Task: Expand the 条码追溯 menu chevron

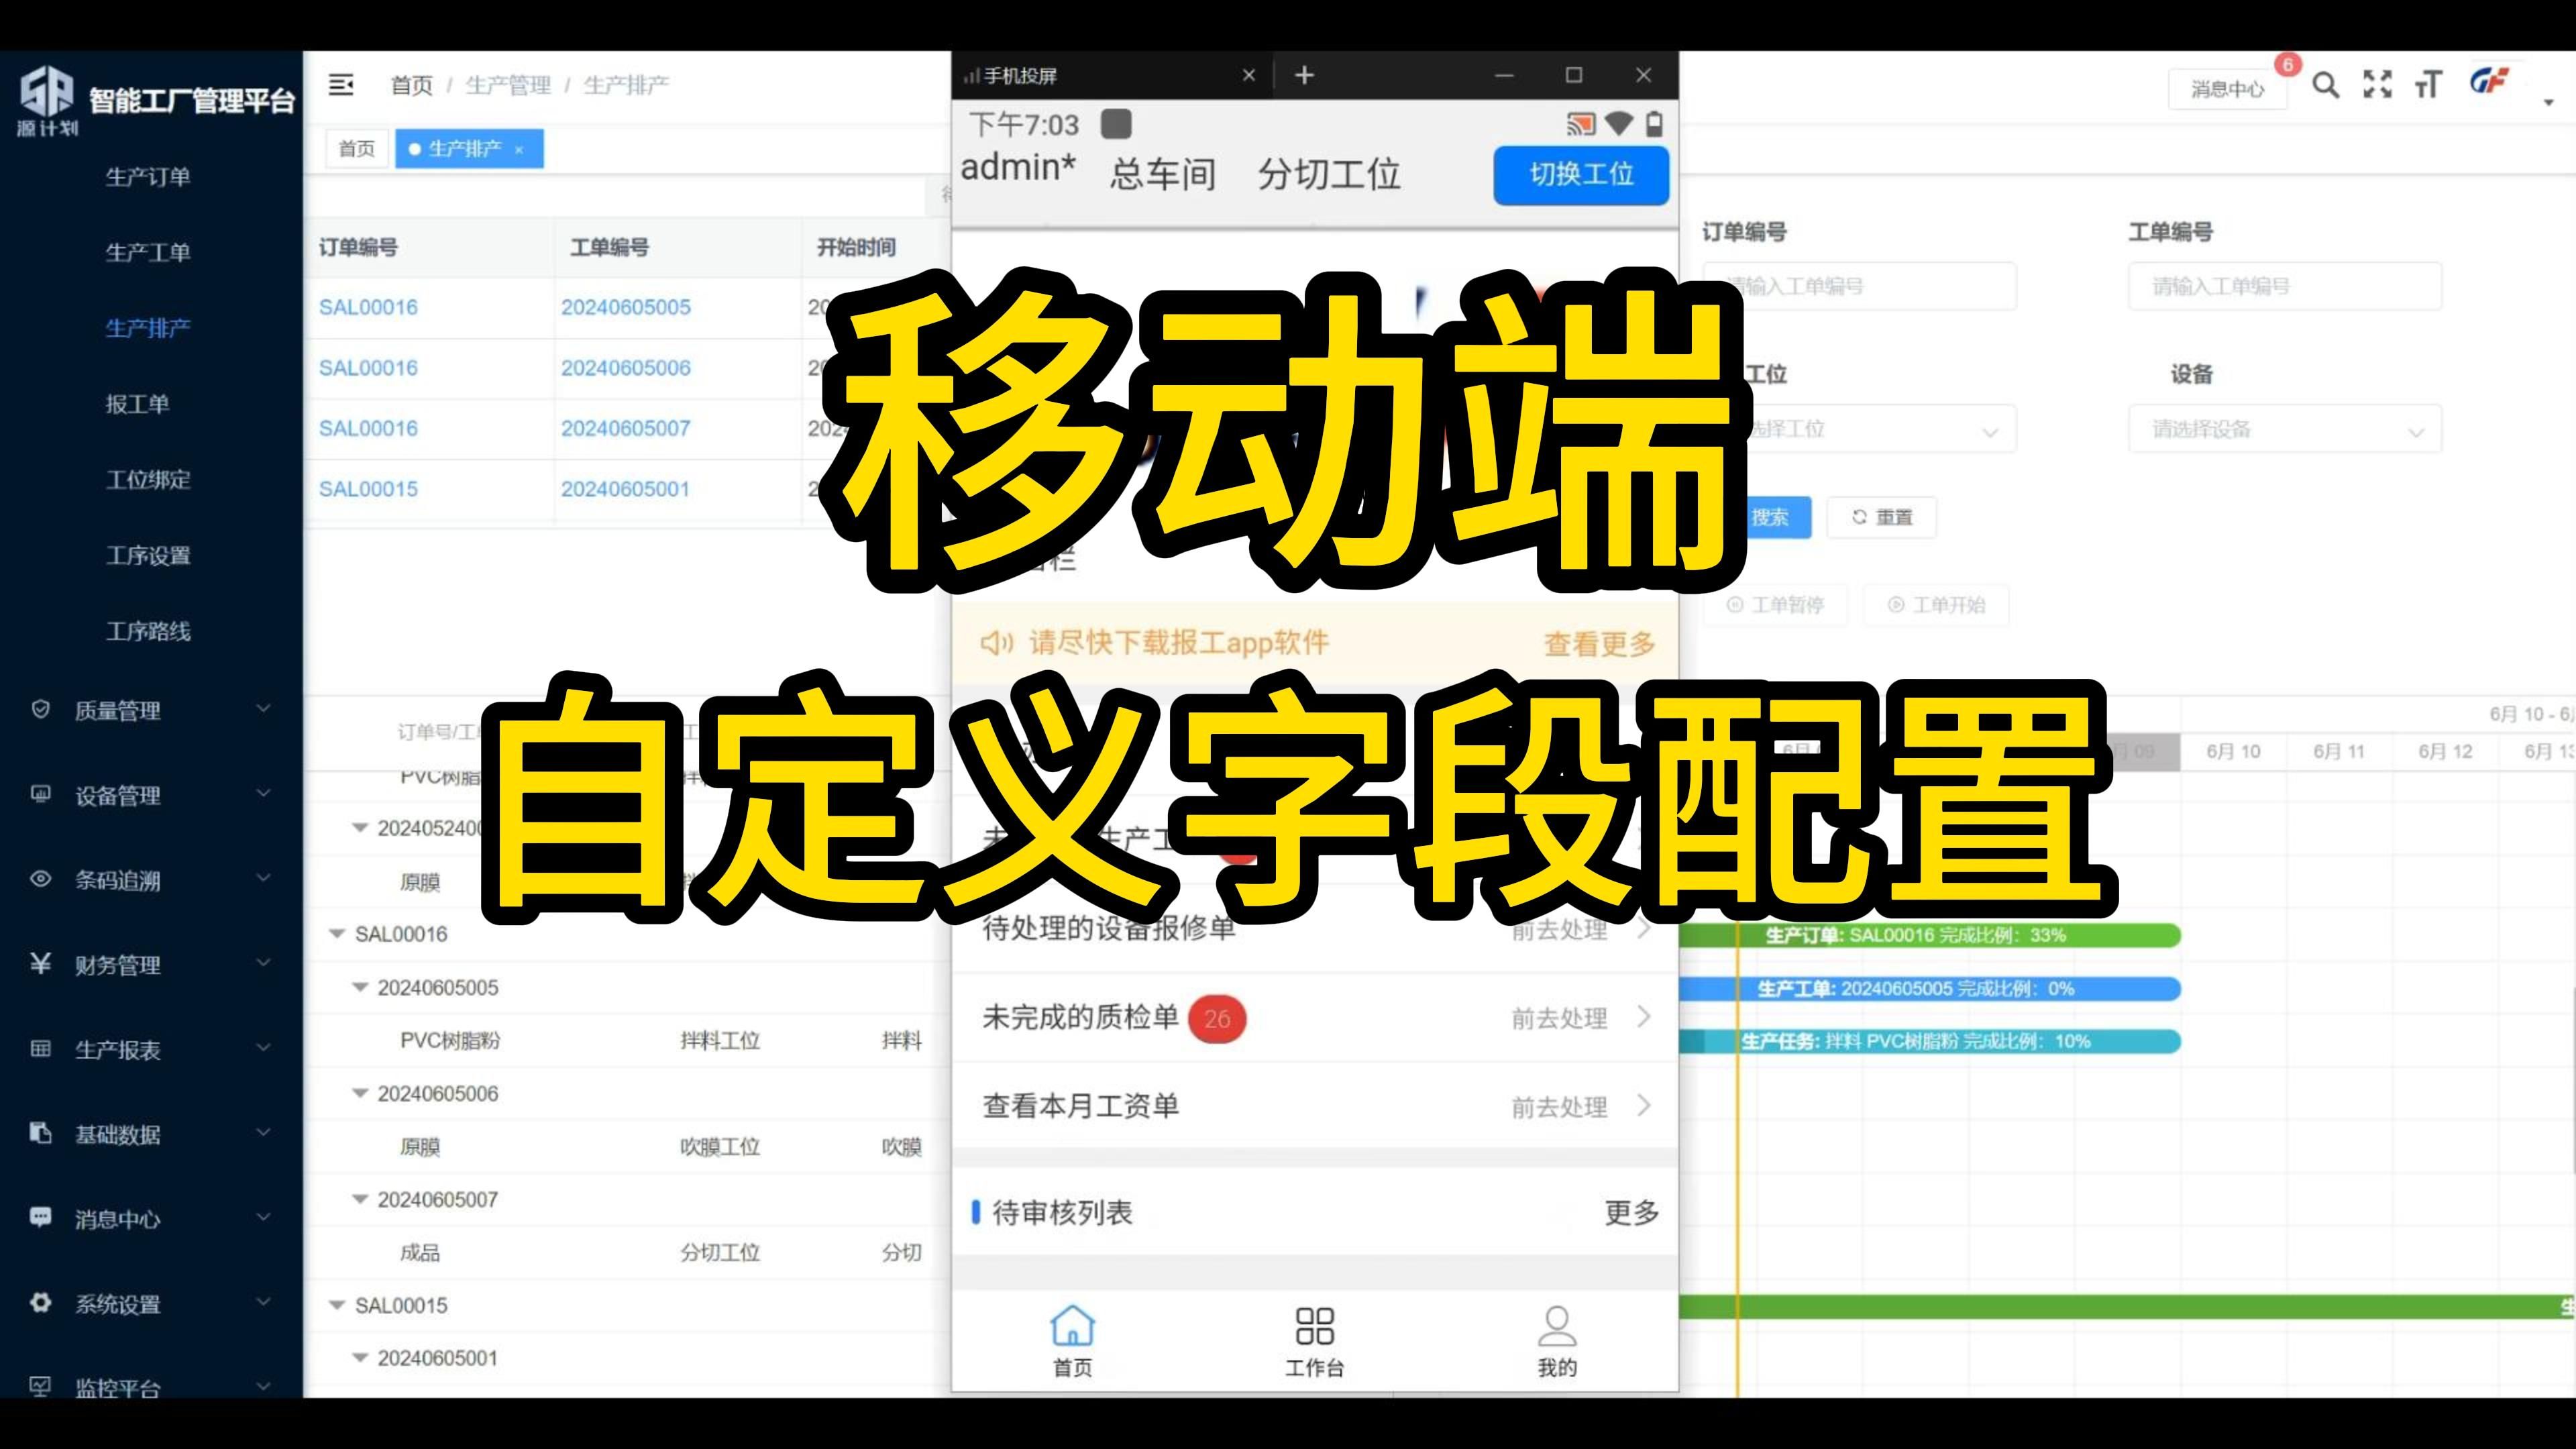Action: pyautogui.click(x=263, y=879)
